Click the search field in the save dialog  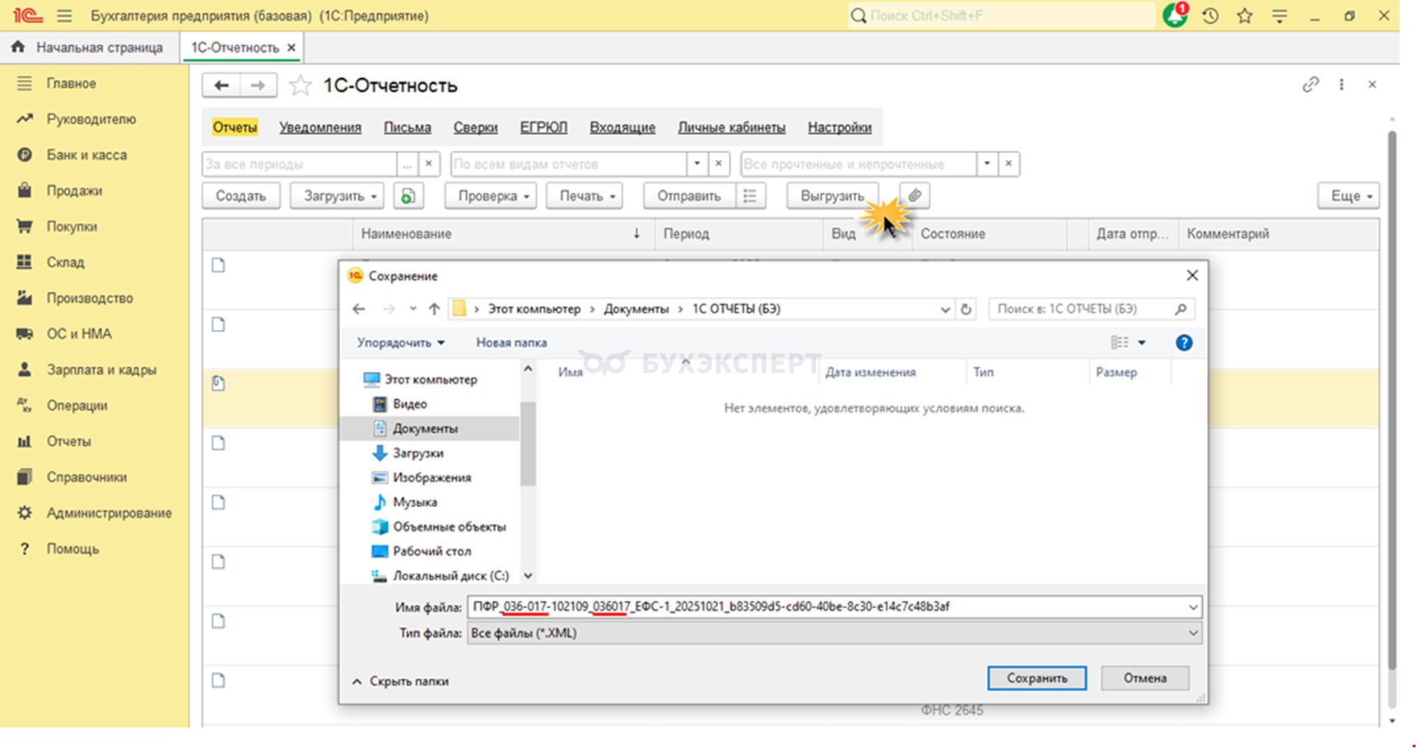point(1091,309)
